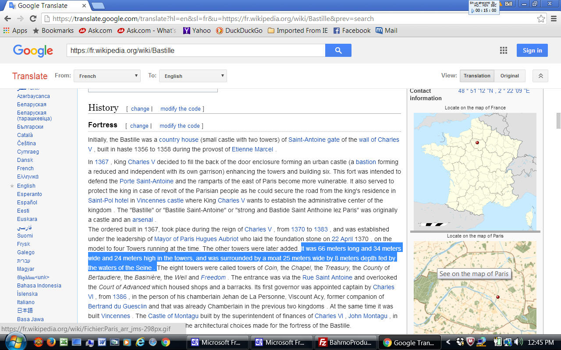Select the Translation view button
This screenshot has height=350, width=561.
pyautogui.click(x=477, y=76)
